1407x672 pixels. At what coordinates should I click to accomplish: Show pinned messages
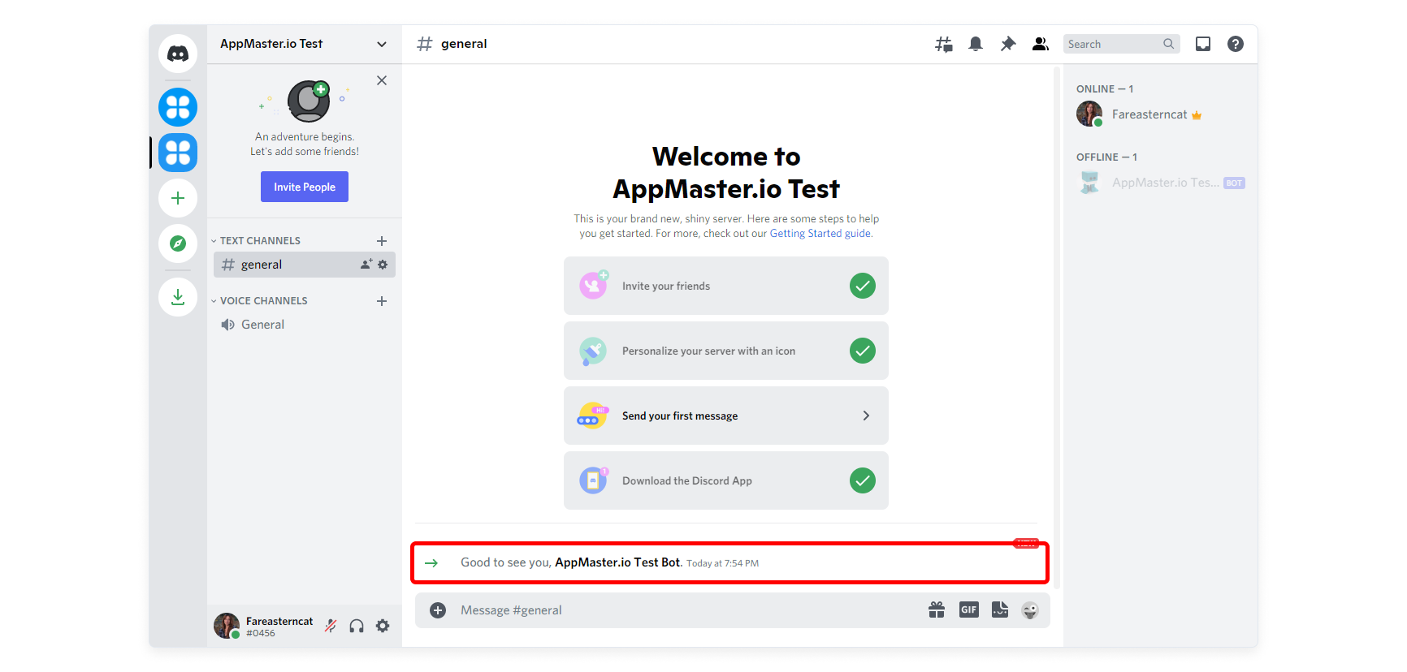pos(1008,44)
